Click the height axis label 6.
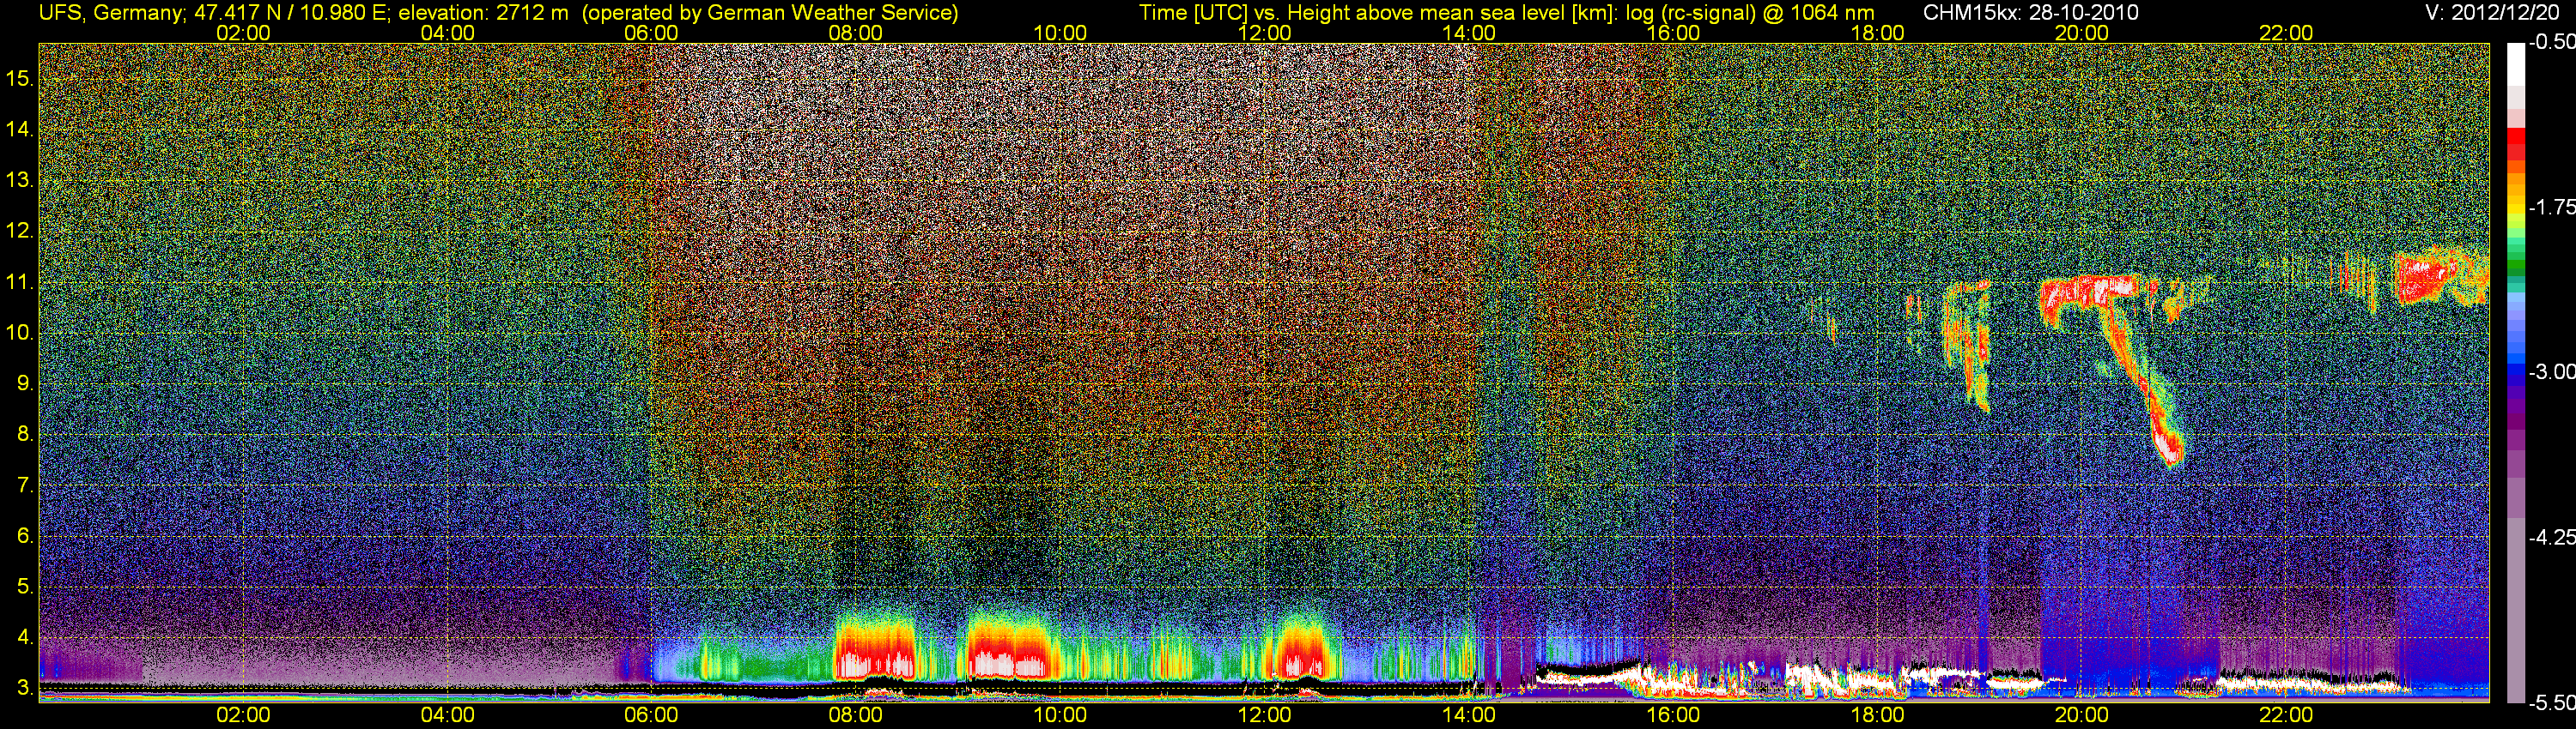Image resolution: width=2576 pixels, height=729 pixels. pyautogui.click(x=25, y=536)
